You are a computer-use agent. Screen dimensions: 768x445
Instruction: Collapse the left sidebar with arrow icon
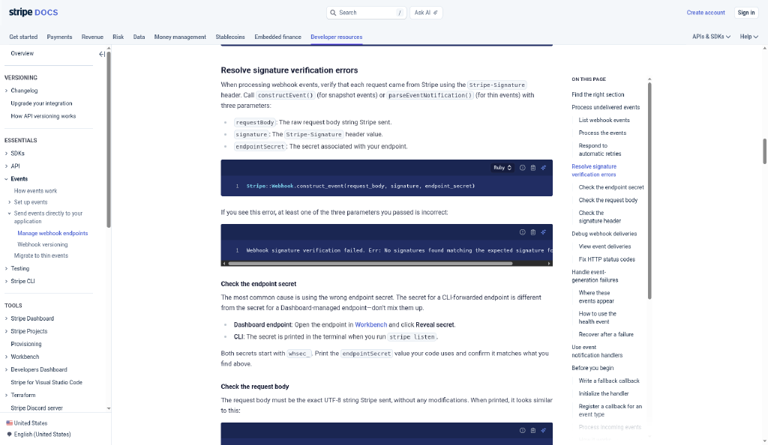click(102, 54)
